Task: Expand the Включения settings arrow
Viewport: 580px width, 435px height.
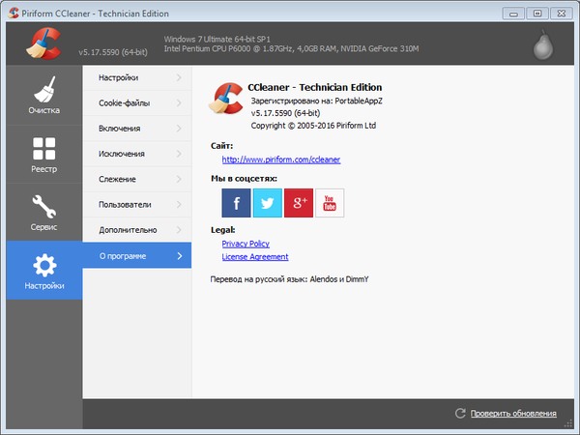Action: tap(179, 128)
